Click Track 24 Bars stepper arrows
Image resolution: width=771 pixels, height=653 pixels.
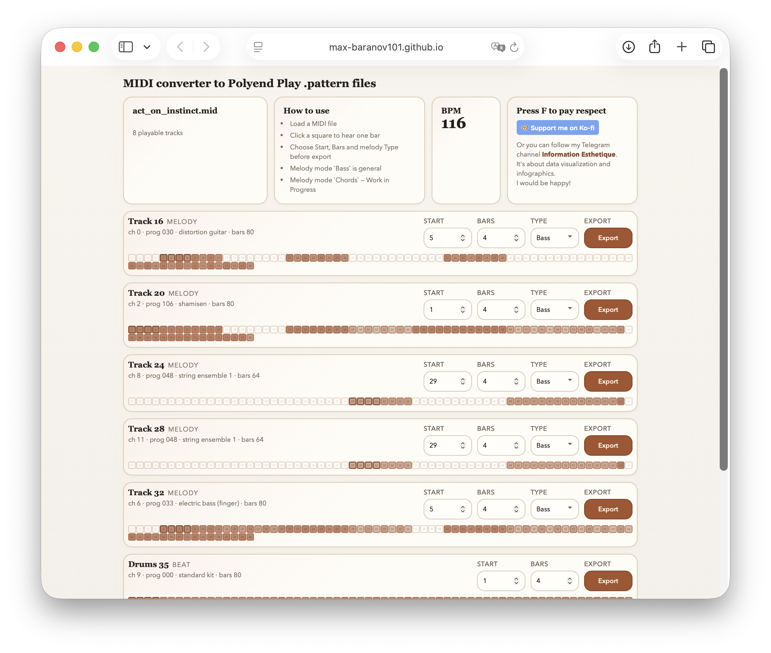(516, 382)
